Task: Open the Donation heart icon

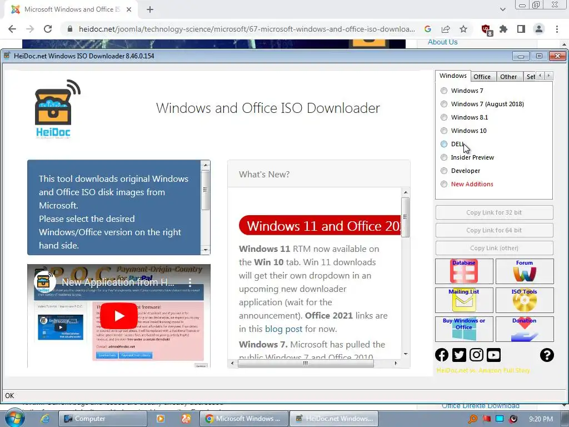Action: (x=525, y=329)
